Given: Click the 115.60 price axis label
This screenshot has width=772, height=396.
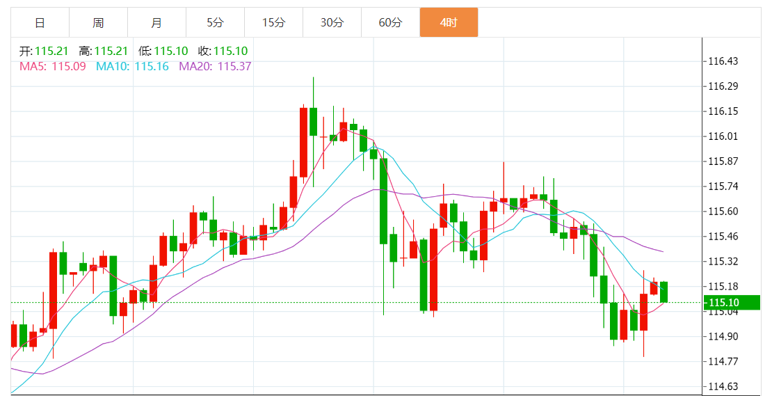Looking at the screenshot, I should point(723,212).
